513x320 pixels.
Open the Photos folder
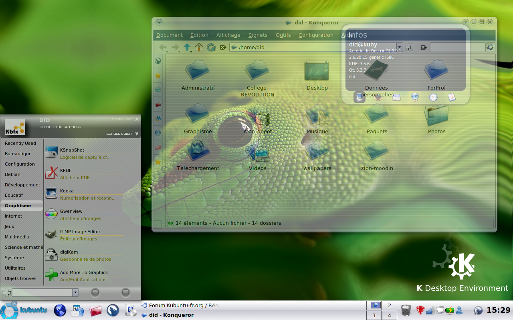436,118
